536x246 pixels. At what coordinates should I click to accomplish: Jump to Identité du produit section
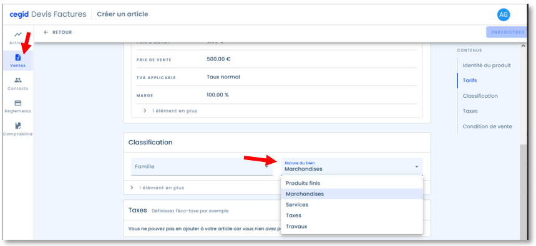pyautogui.click(x=487, y=65)
